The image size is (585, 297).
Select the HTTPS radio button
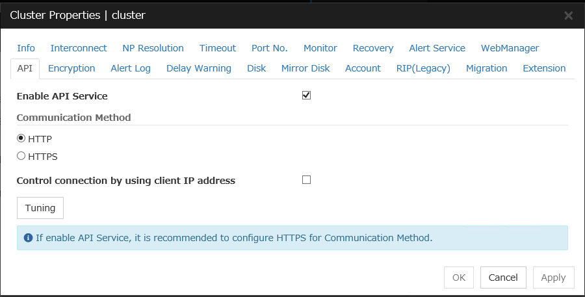pyautogui.click(x=21, y=156)
